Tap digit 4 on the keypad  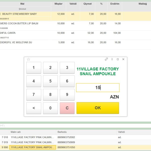click(x=34, y=81)
